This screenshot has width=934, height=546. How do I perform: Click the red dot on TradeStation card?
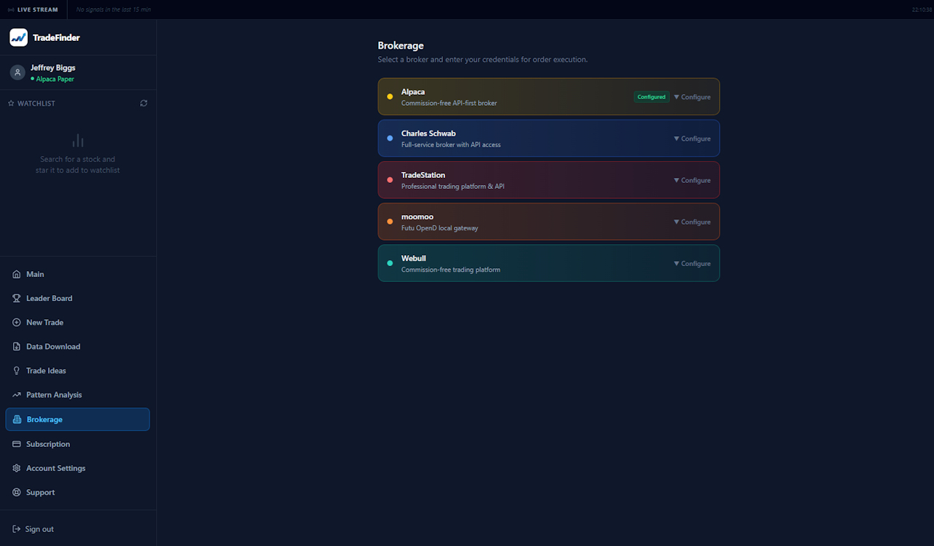tap(390, 180)
